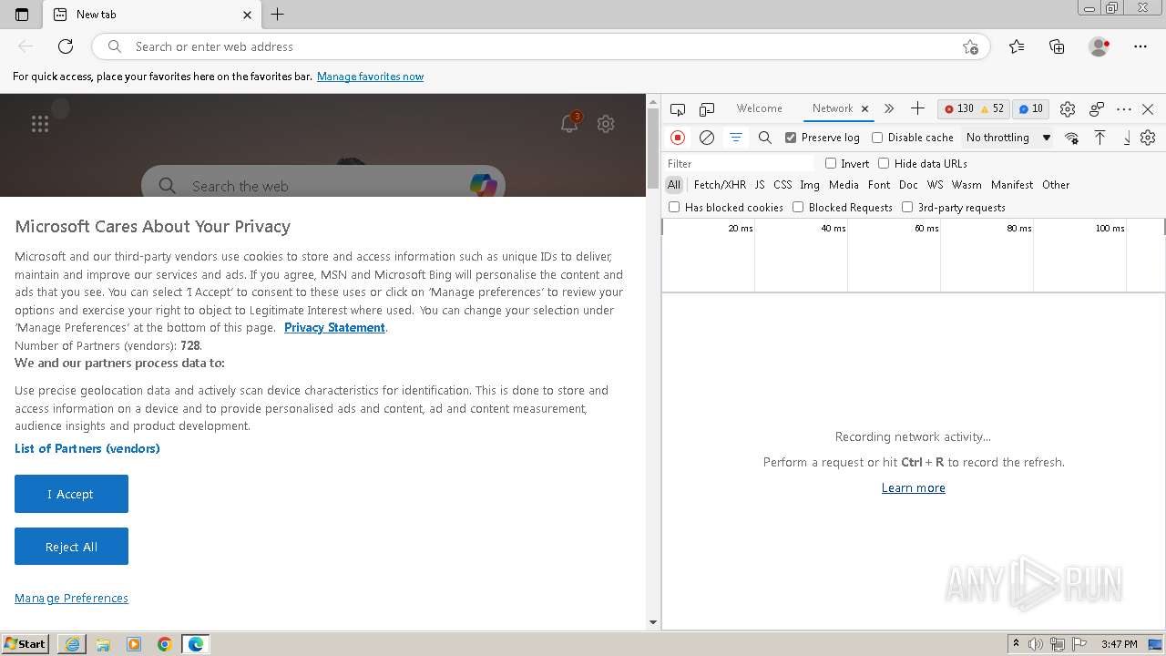This screenshot has width=1166, height=656.
Task: Open List of Partners (vendors) link
Action: coord(87,448)
